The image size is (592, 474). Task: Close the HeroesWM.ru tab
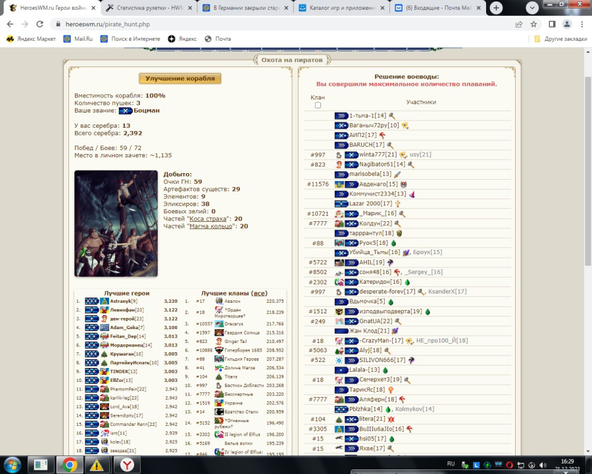(x=93, y=7)
